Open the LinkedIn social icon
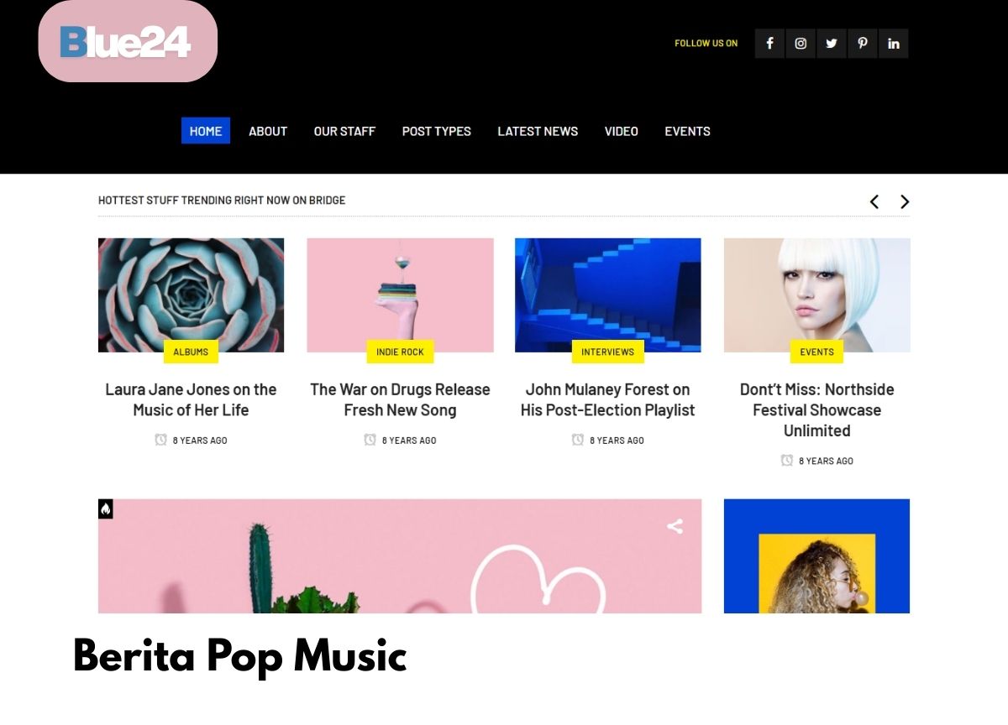Screen dimensions: 1008x725 [894, 44]
